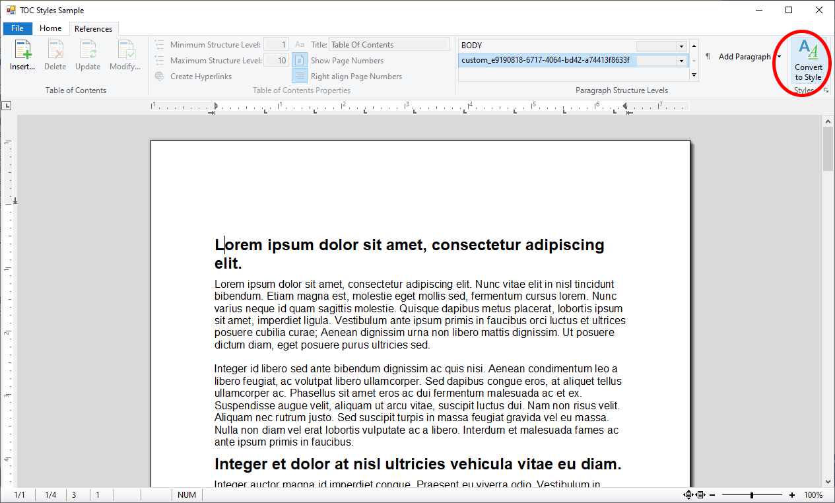The height and width of the screenshot is (503, 835).
Task: Select the custom_e9190818 paragraph style row
Action: point(573,61)
